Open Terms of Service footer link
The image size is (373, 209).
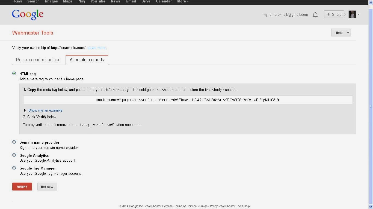[x=185, y=206]
